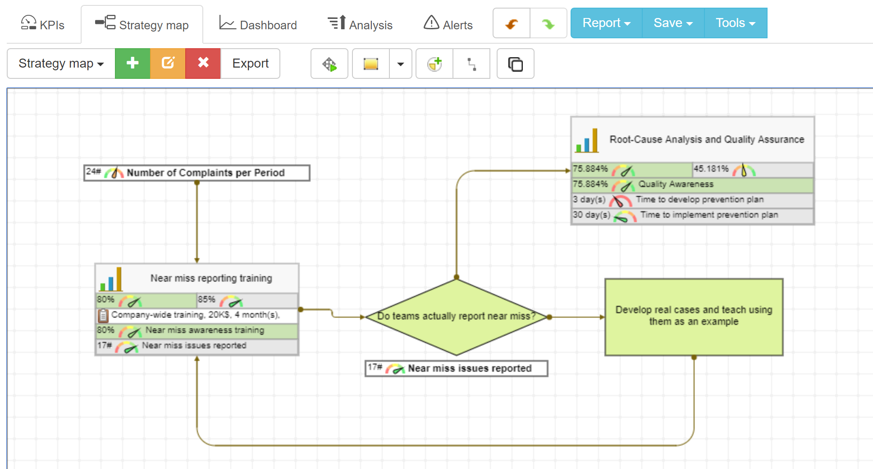Click the 75.884% gauge in the Root-Cause header row

623,170
